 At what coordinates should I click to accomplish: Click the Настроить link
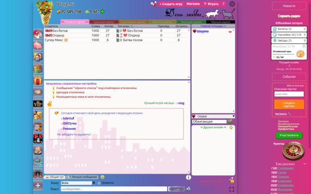[281, 114]
